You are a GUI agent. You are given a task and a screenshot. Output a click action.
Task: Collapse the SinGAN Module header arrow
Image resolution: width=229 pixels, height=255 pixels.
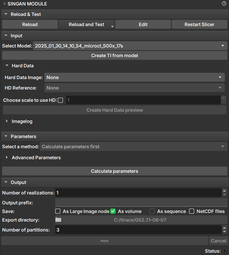4,4
